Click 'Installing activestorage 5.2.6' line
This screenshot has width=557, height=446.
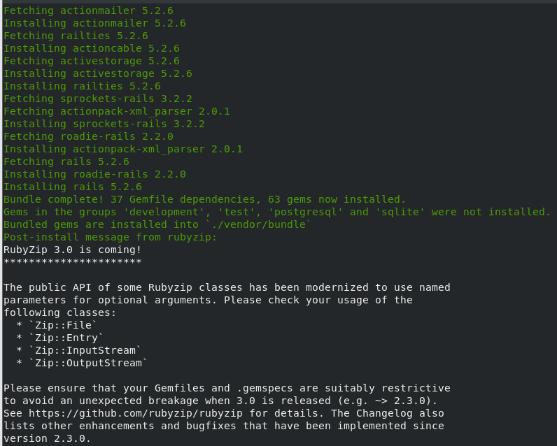point(98,73)
